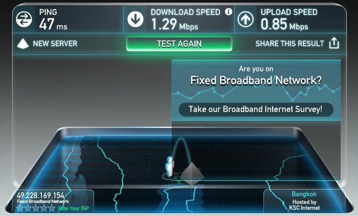The height and width of the screenshot is (216, 358).
Task: Rate ISP with the fifth star
Action: 52,208
